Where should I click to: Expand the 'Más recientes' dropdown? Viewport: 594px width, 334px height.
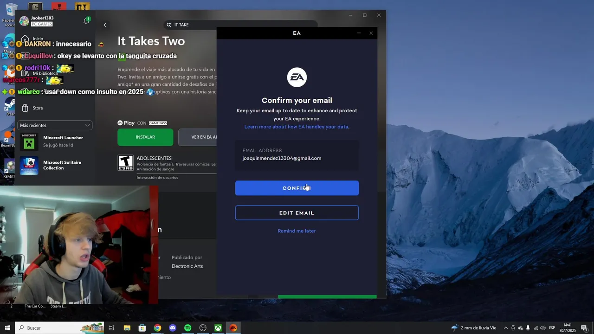pyautogui.click(x=55, y=125)
